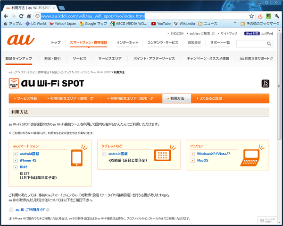This screenshot has width=283, height=226.
Task: Select インターネット navigation item
Action: pyautogui.click(x=127, y=43)
